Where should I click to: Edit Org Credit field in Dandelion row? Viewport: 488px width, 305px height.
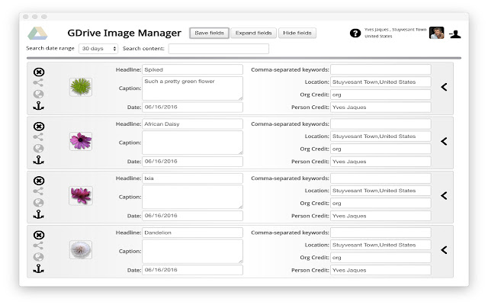click(380, 258)
